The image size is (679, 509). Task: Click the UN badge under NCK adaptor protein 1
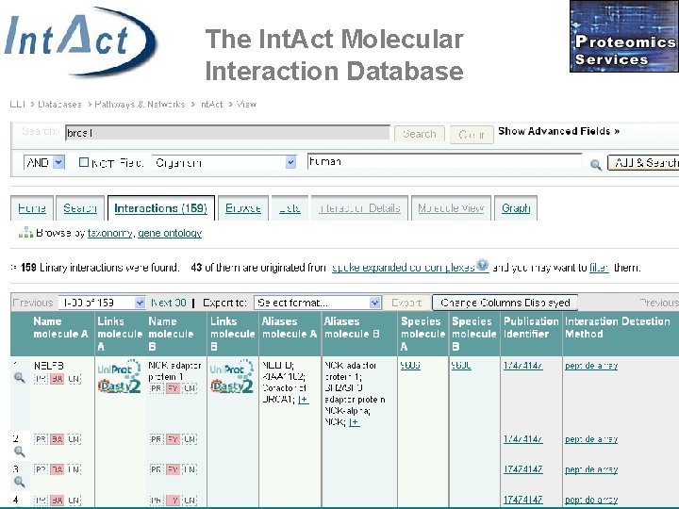(190, 388)
